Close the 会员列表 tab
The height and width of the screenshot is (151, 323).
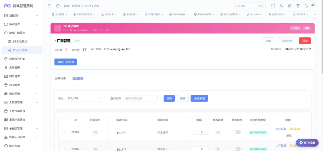tap(116, 14)
